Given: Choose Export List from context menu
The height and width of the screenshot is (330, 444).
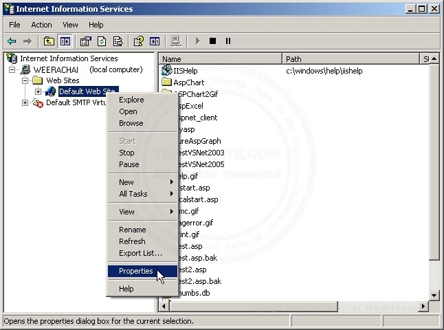Looking at the screenshot, I should [142, 253].
